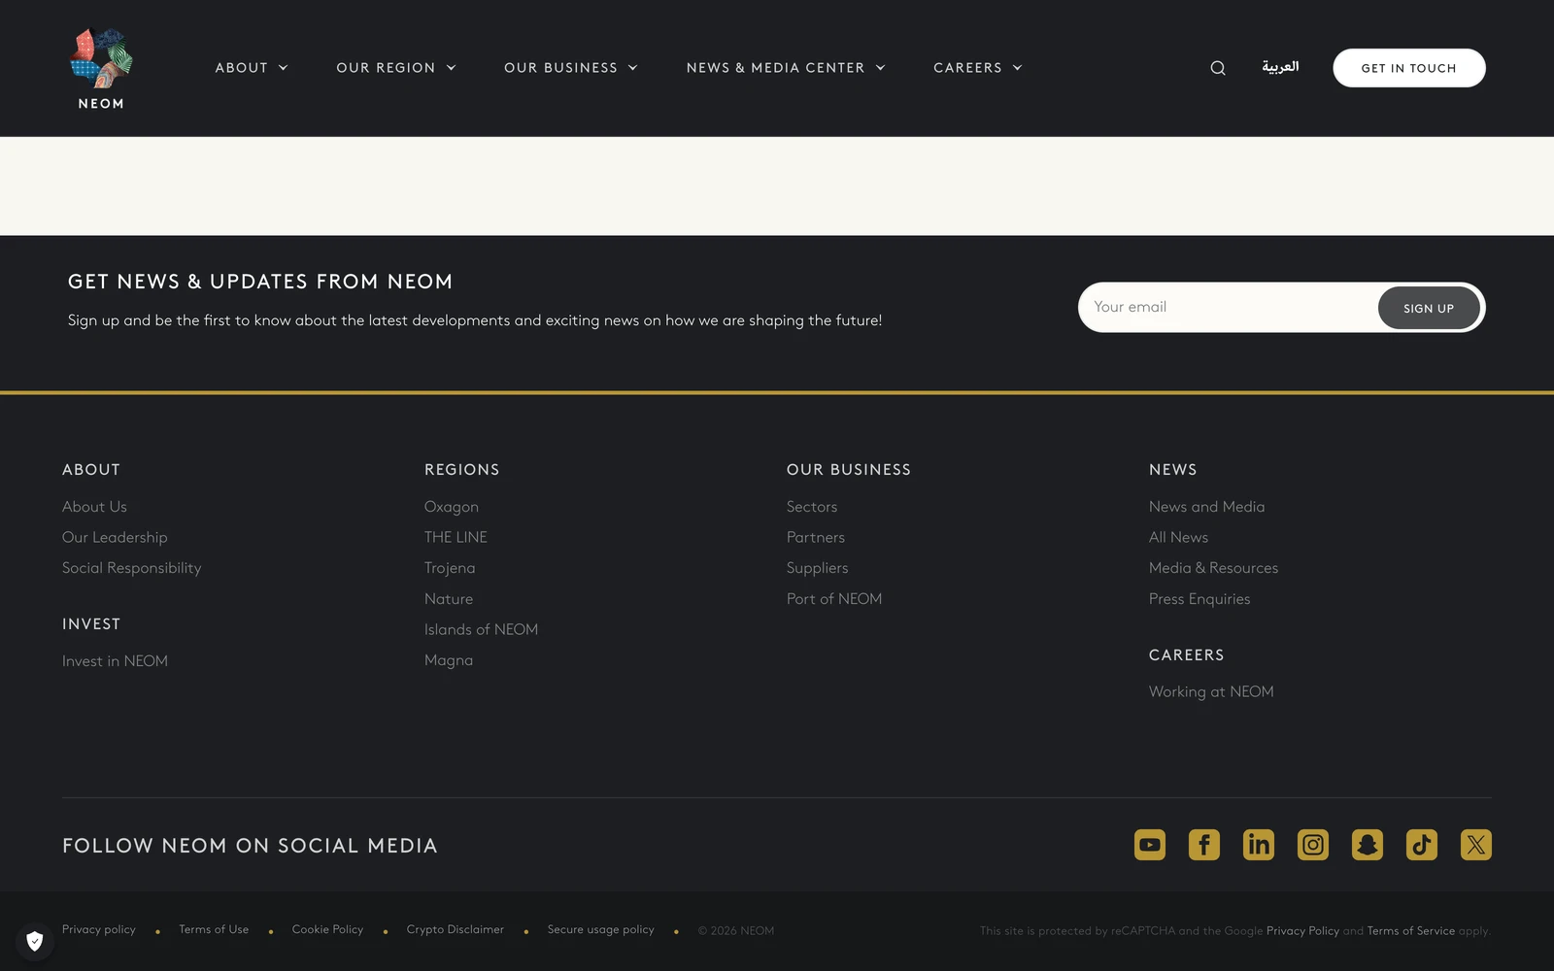Viewport: 1554px width, 971px height.
Task: Expand the About menu chevron
Action: [x=284, y=68]
